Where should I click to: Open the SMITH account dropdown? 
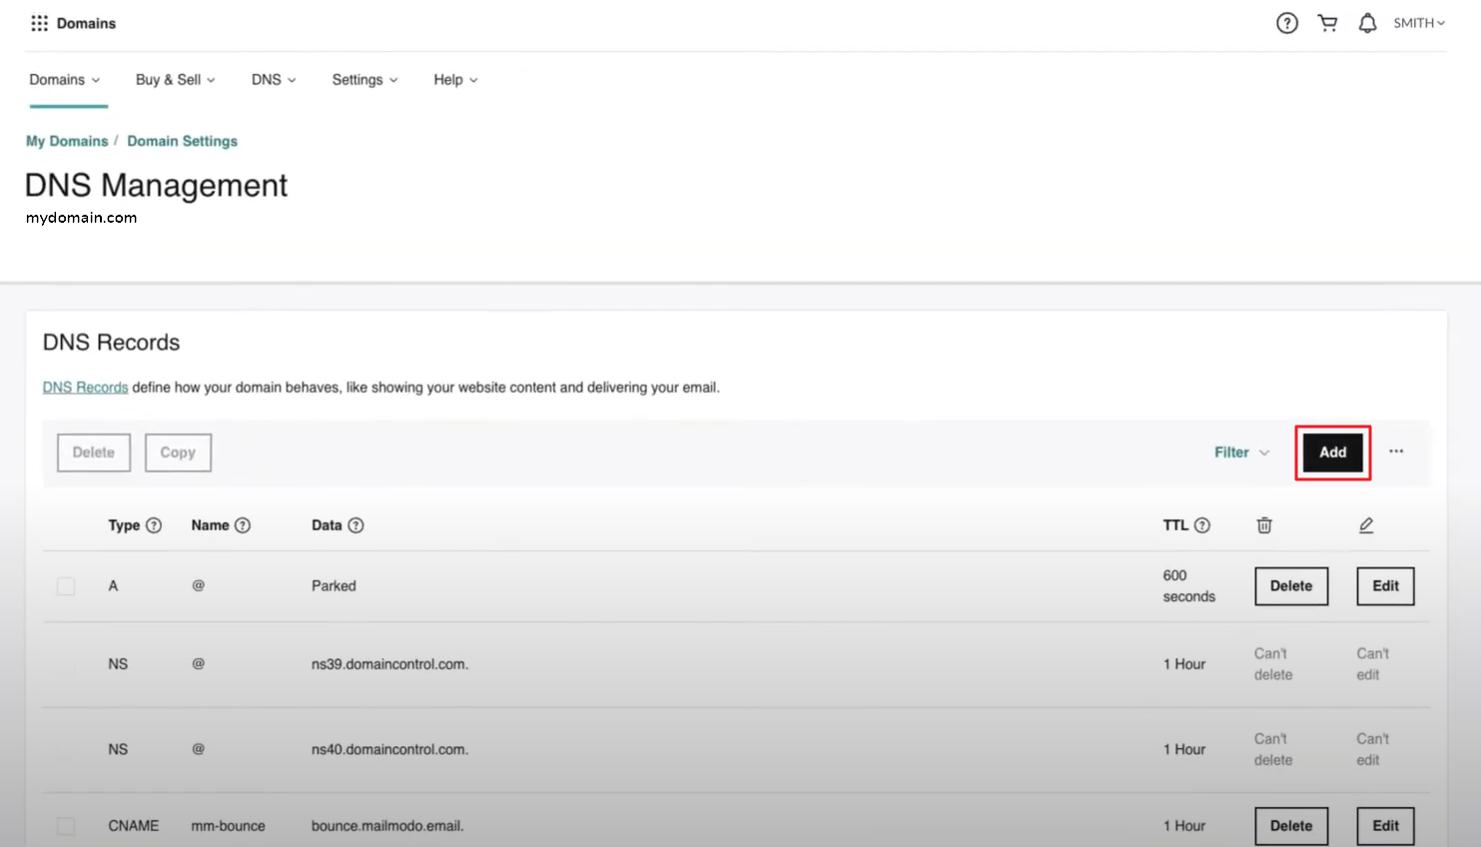[1418, 23]
